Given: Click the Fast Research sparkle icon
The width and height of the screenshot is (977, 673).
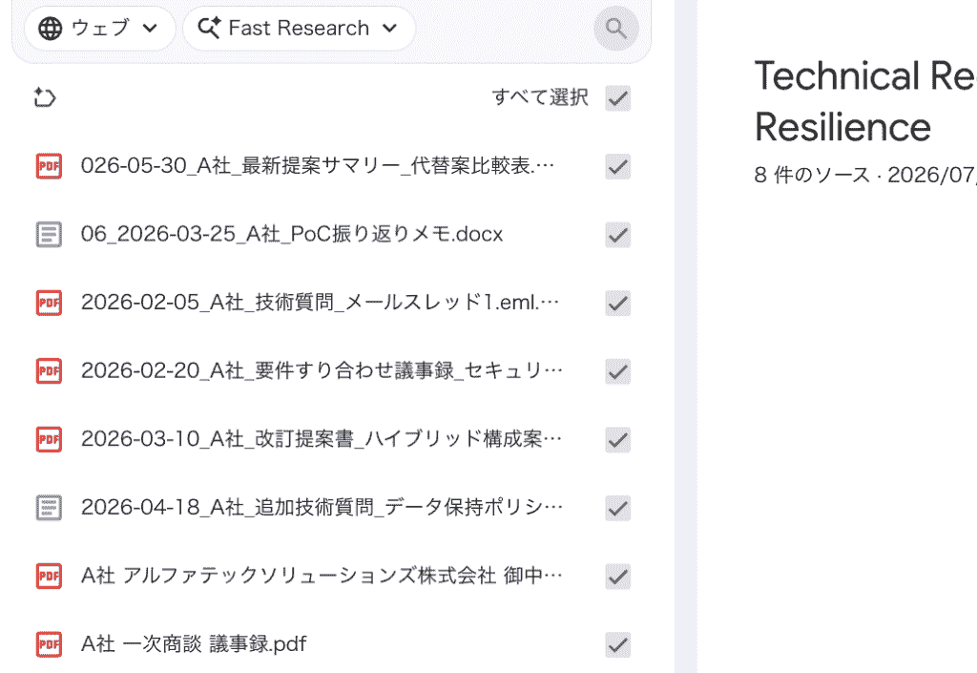Looking at the screenshot, I should (x=209, y=28).
